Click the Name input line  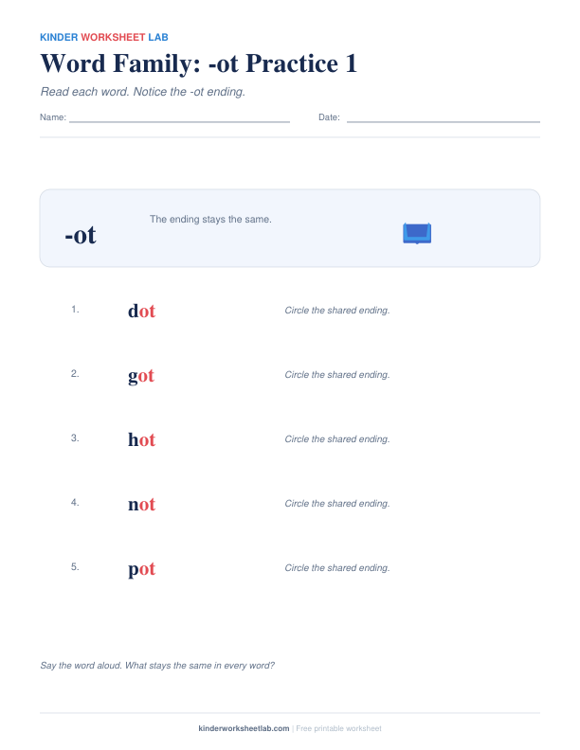click(179, 121)
